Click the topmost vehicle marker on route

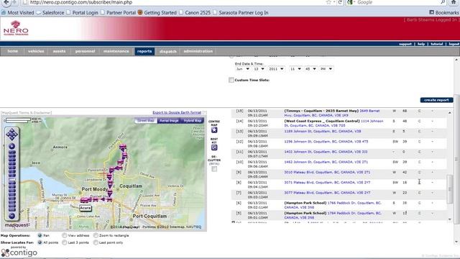click(123, 147)
